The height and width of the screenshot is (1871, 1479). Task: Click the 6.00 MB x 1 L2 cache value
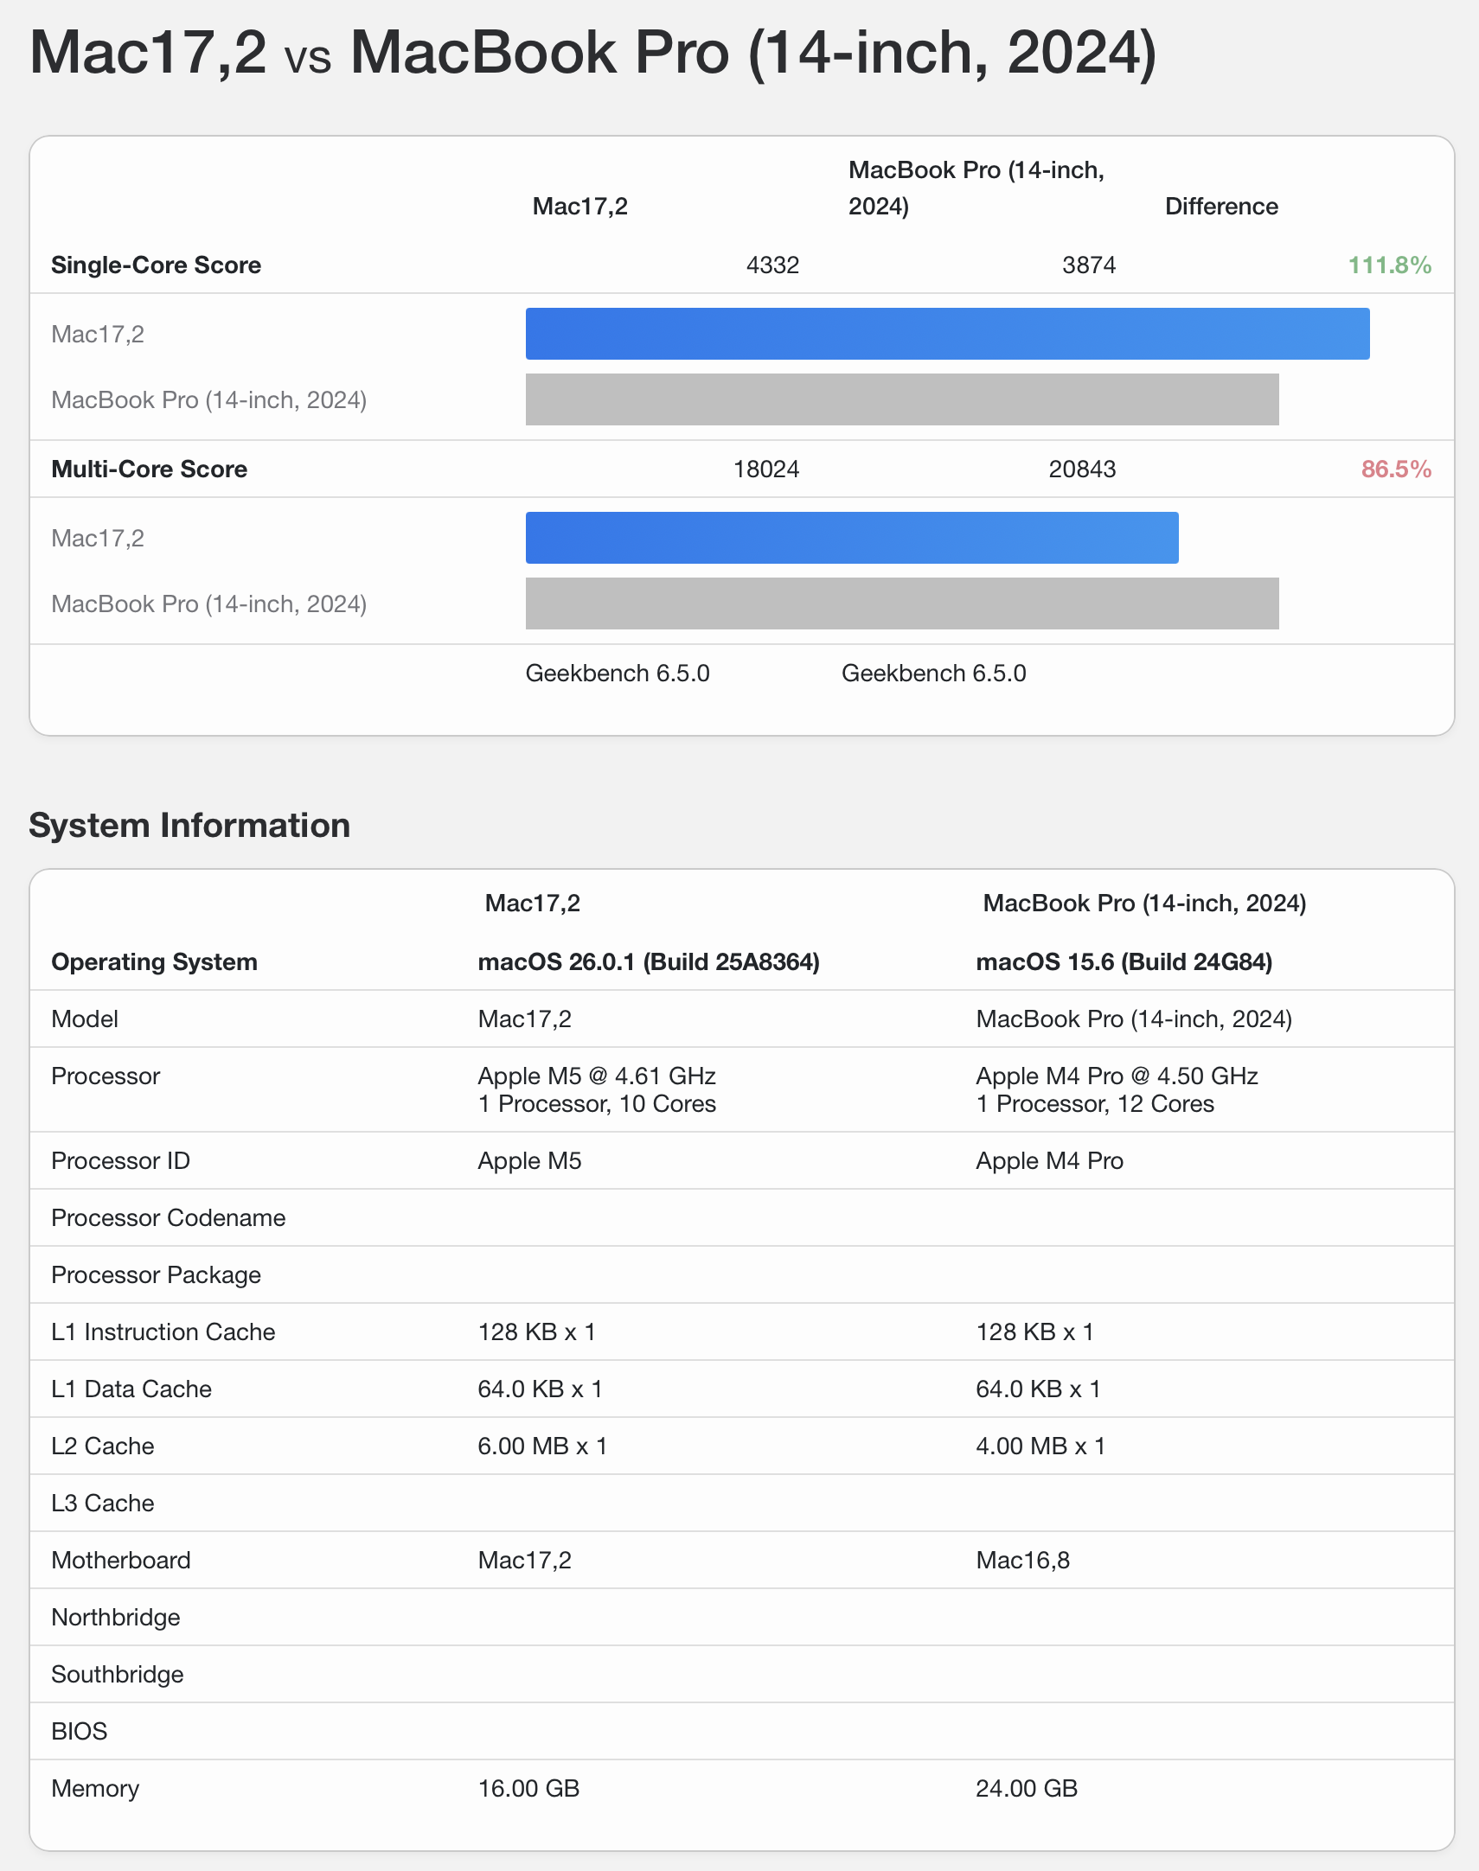pyautogui.click(x=542, y=1446)
